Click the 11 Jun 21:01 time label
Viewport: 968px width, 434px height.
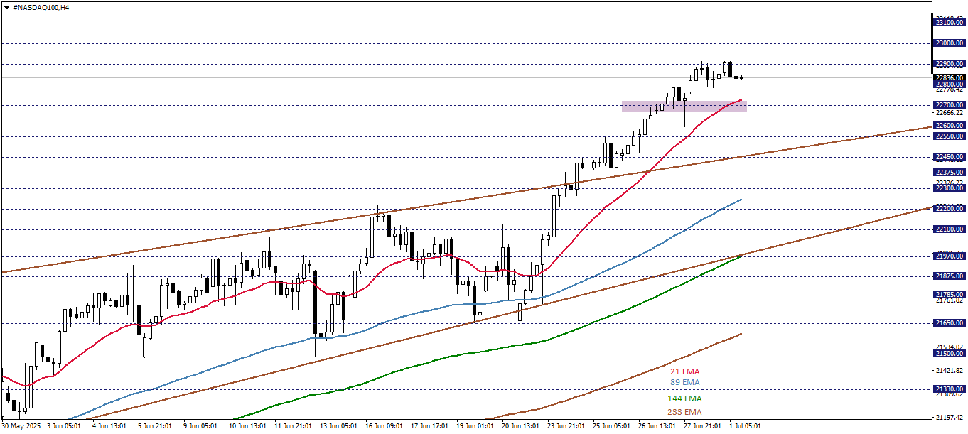tap(292, 426)
